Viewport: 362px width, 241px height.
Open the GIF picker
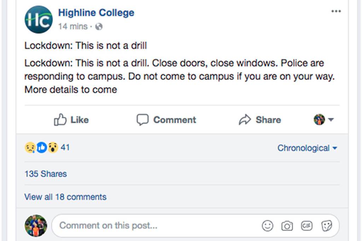[307, 225]
